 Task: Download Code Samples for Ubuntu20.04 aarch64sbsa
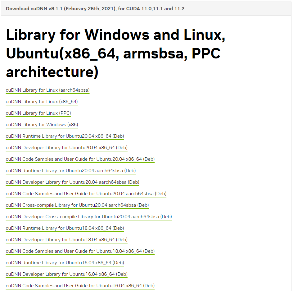(x=86, y=194)
